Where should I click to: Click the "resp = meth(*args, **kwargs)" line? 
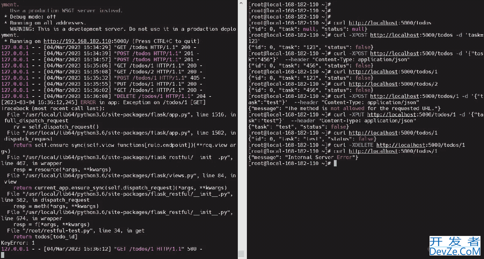pyautogui.click(x=56, y=206)
